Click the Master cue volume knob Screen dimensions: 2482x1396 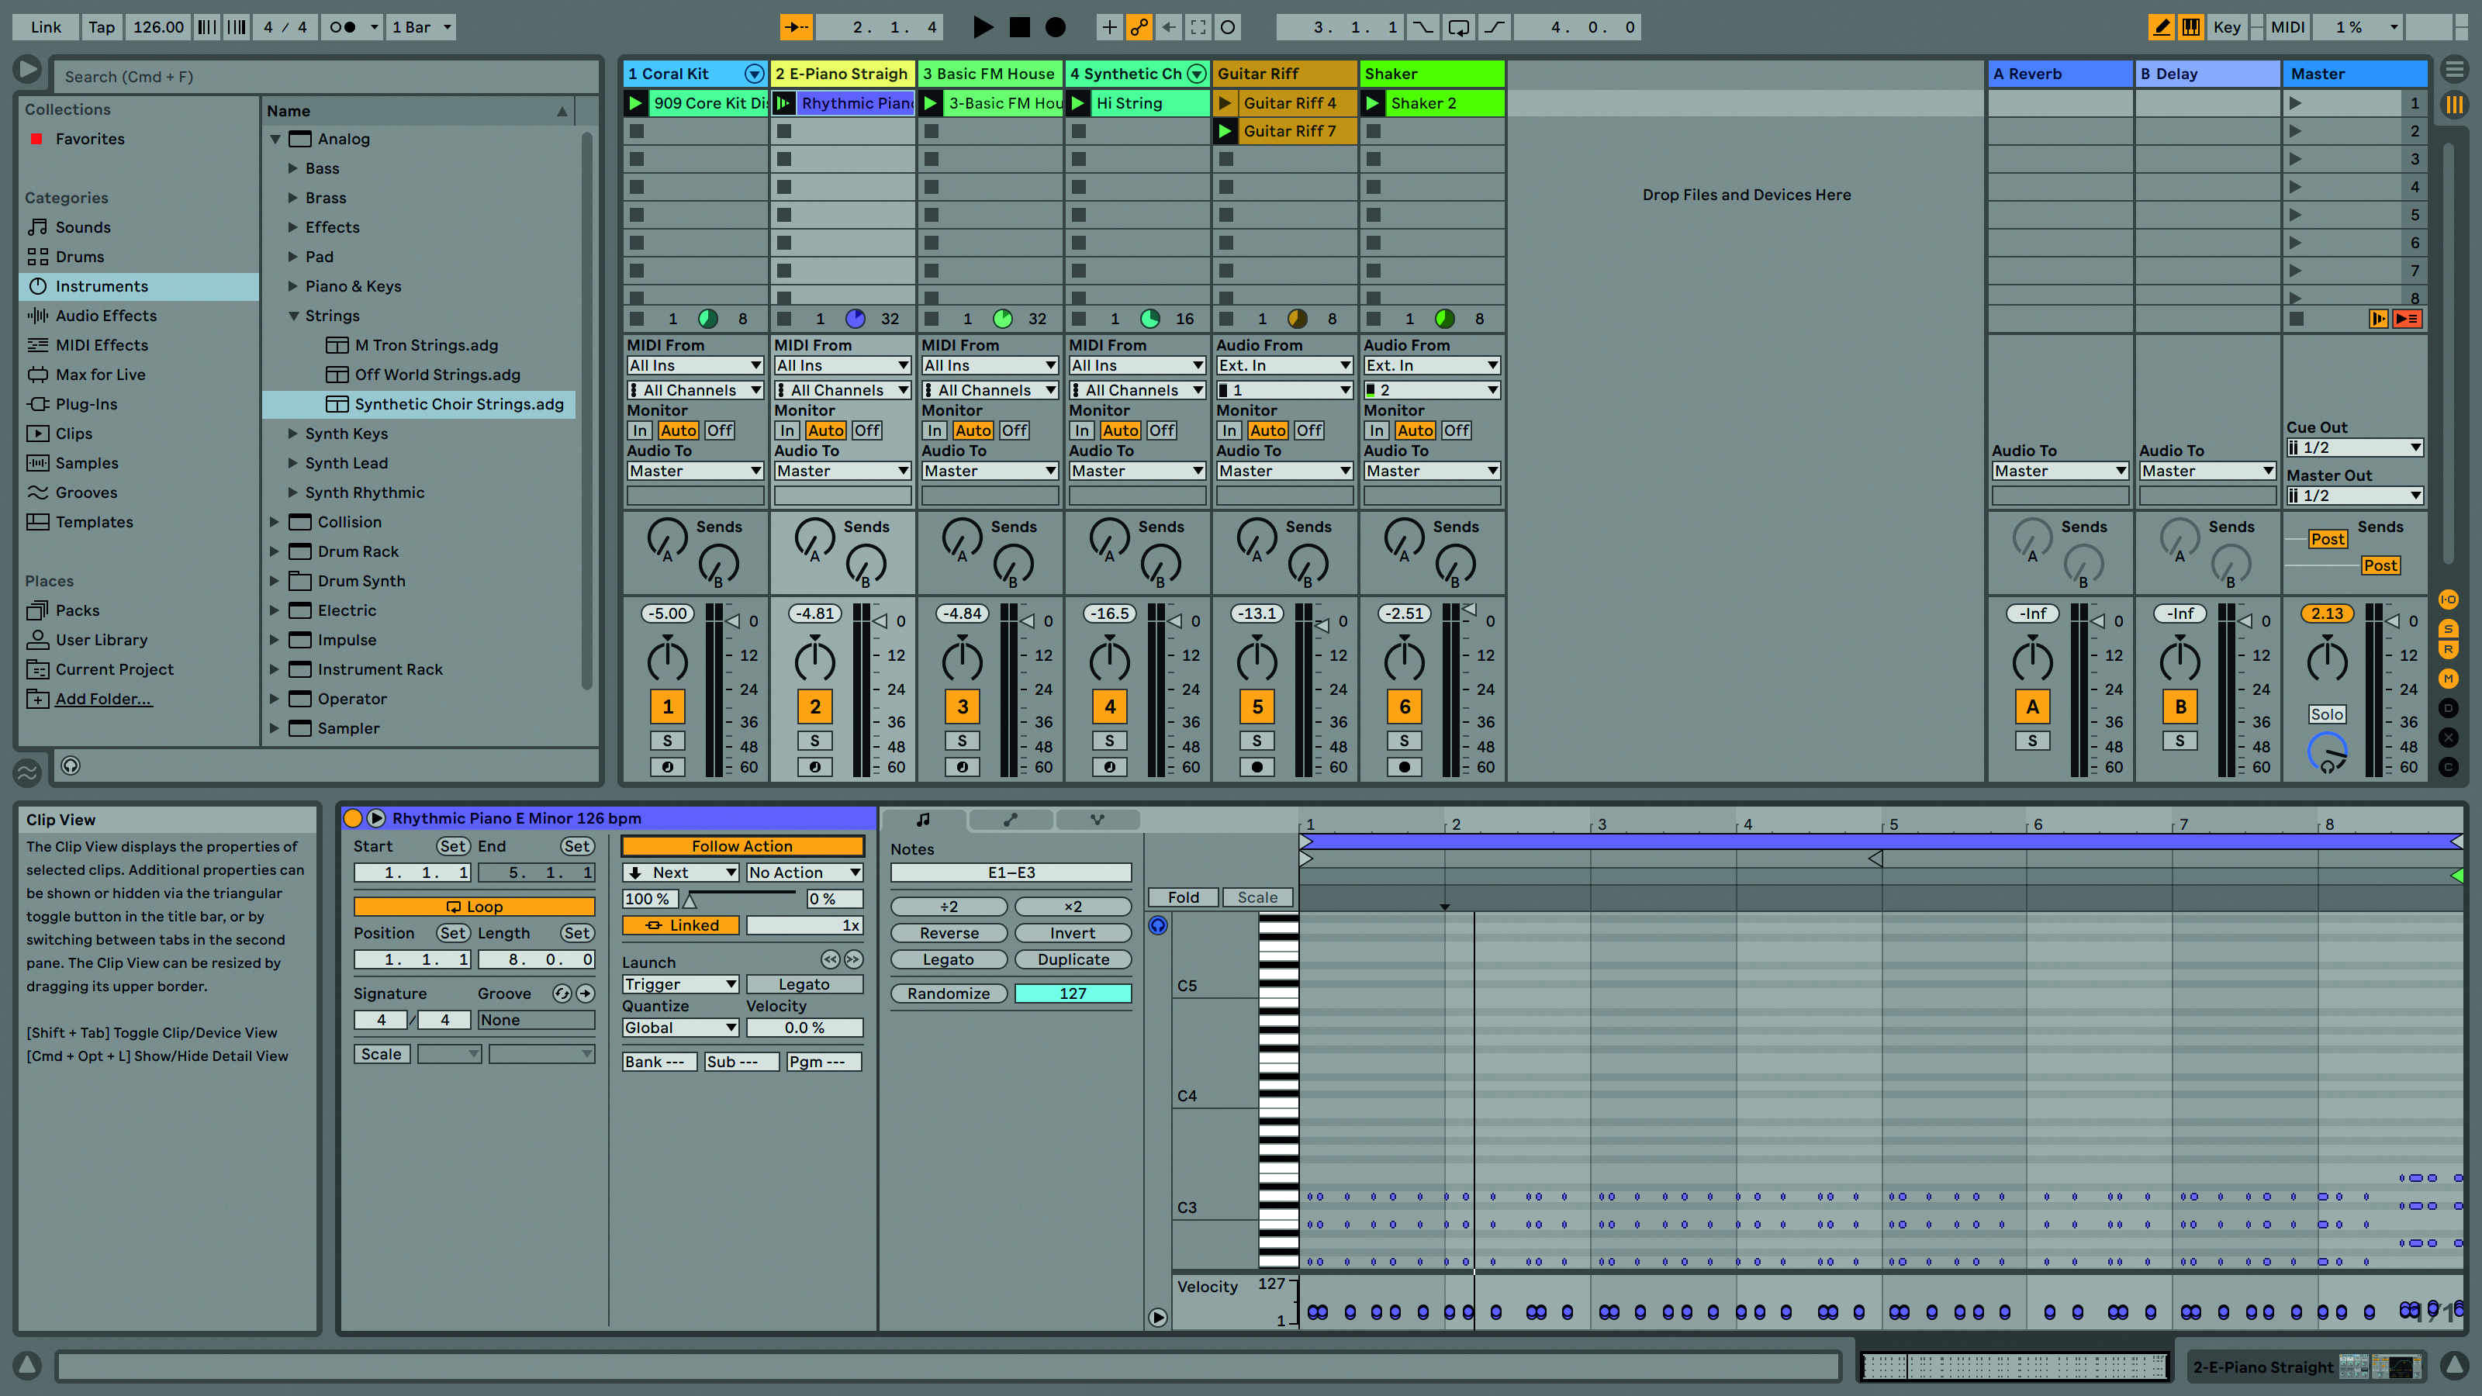tap(2327, 752)
